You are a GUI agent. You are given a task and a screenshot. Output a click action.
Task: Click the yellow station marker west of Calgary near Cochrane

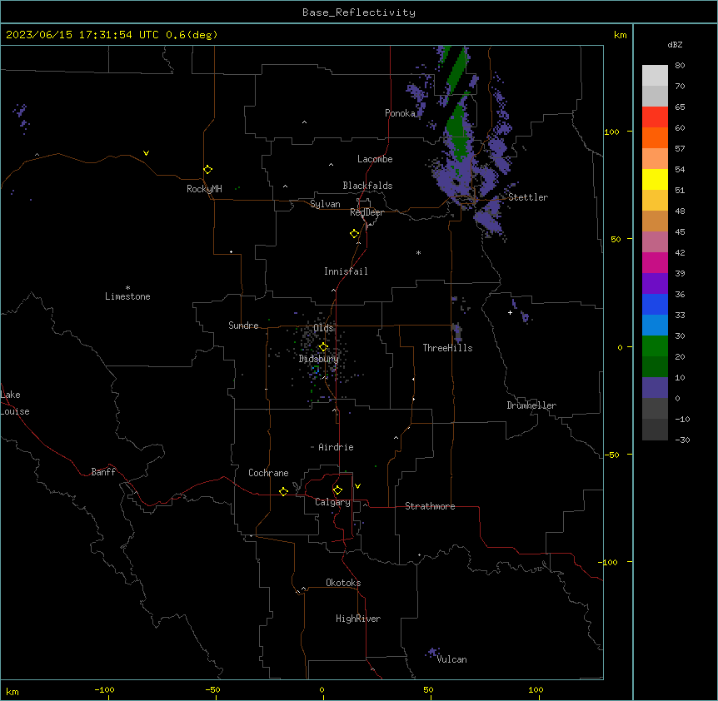283,491
